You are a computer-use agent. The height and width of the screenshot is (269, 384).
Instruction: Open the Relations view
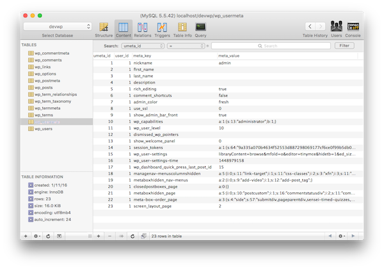tap(142, 28)
